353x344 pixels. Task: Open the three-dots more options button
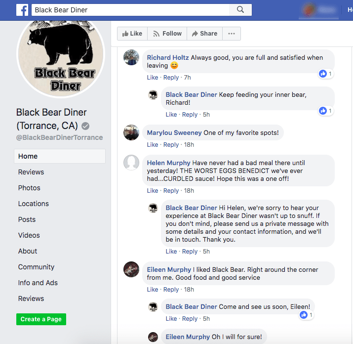(x=232, y=34)
